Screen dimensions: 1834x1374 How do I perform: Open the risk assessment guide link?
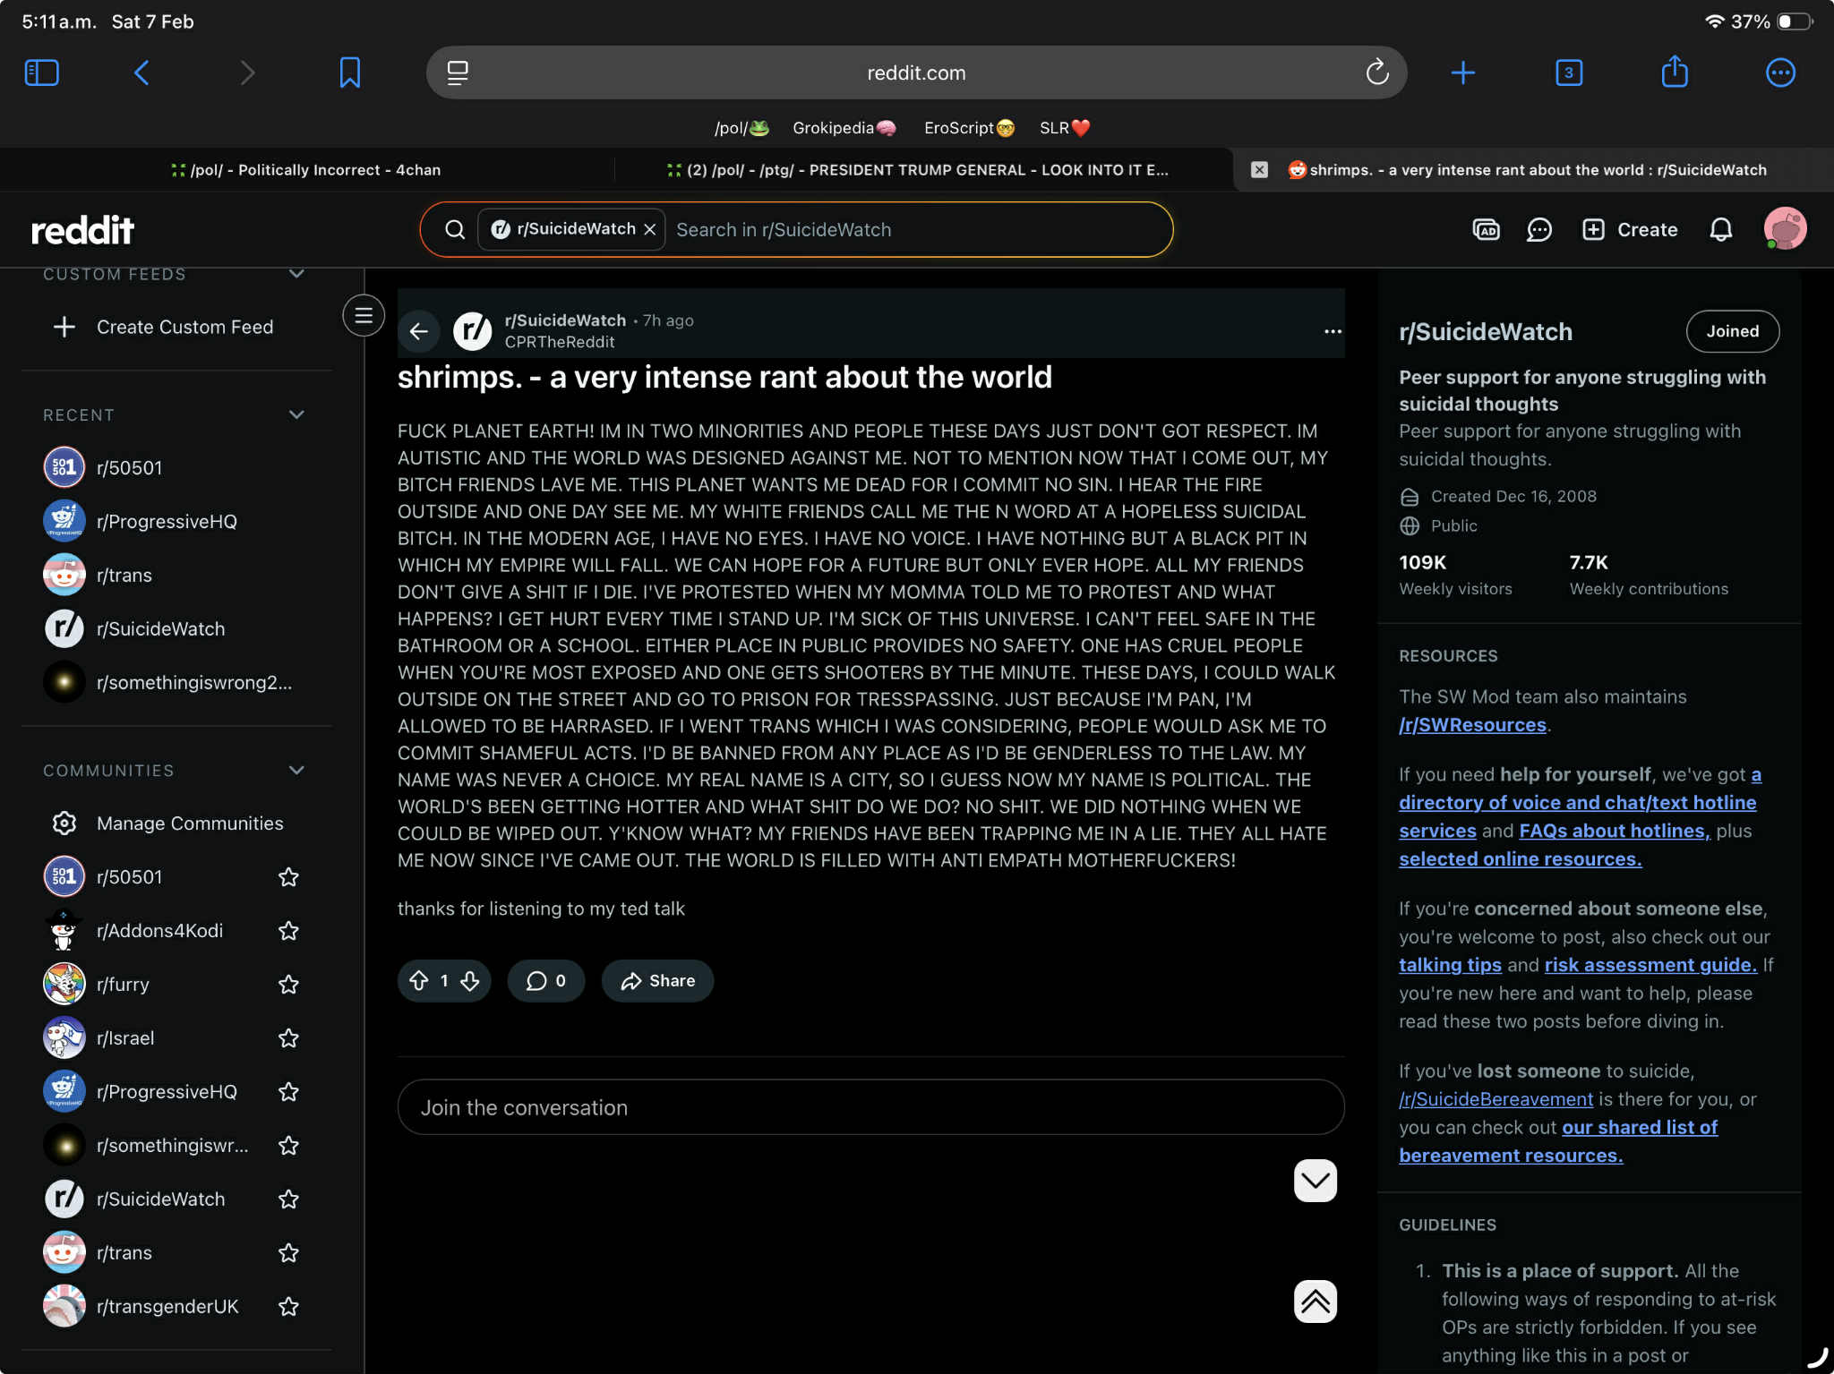point(1650,965)
